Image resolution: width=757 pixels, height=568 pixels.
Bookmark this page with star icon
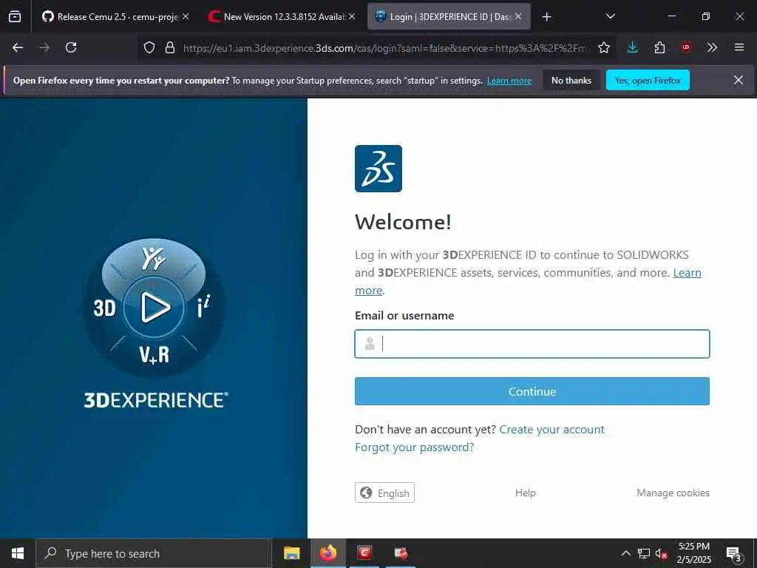tap(604, 47)
